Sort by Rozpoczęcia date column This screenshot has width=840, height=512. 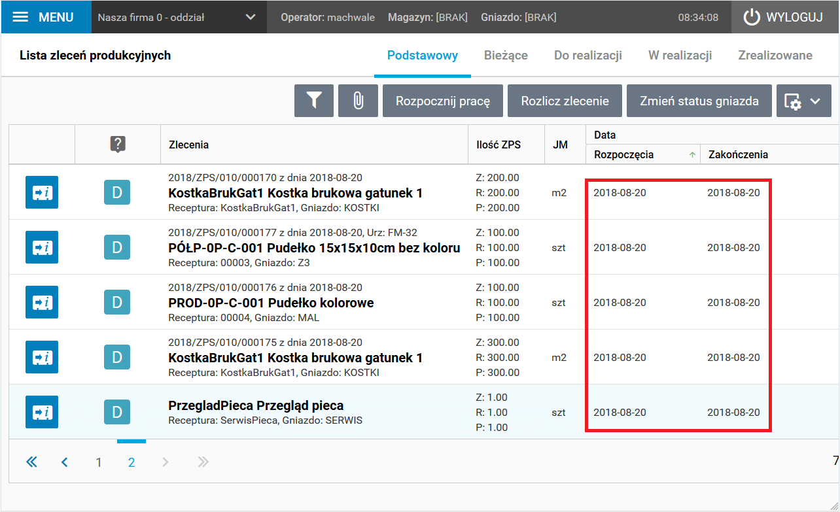point(643,155)
